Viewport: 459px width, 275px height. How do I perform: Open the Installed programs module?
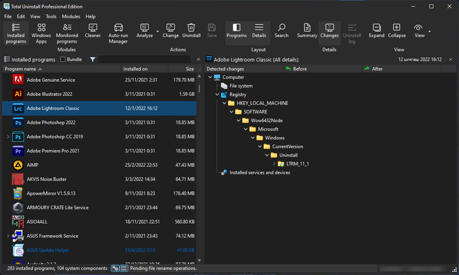16,34
